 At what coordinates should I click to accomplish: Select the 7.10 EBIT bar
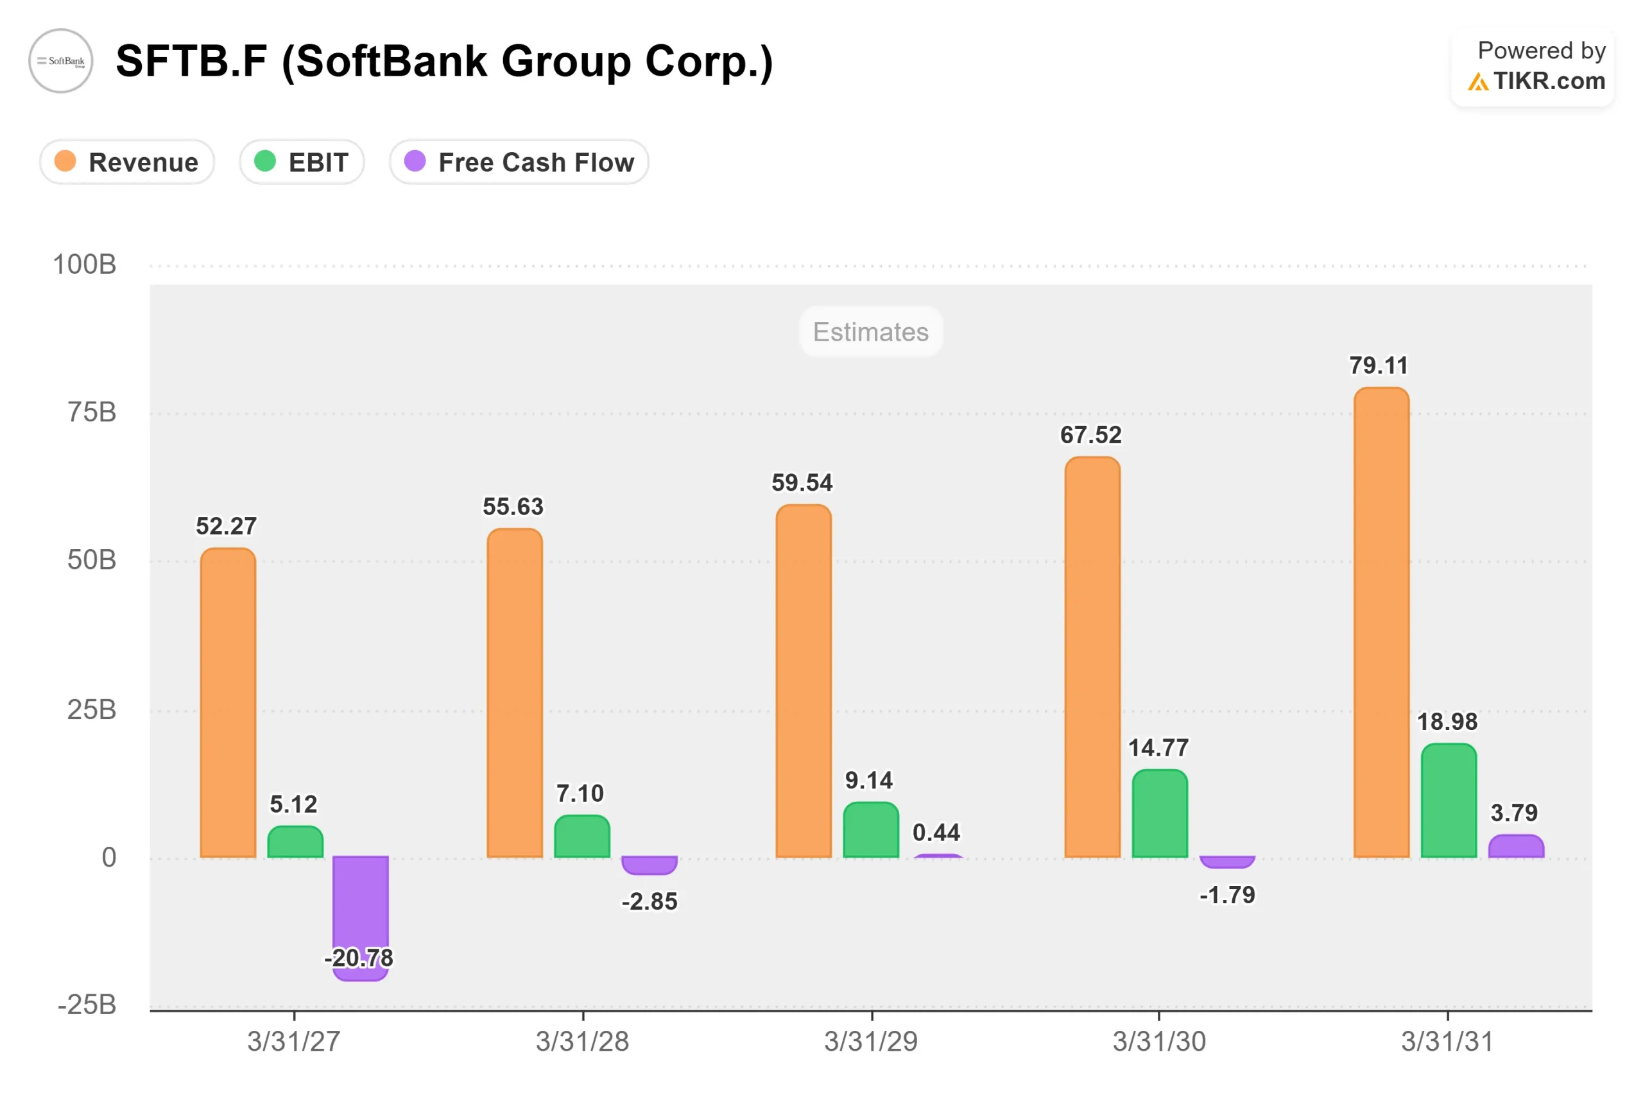pos(582,836)
